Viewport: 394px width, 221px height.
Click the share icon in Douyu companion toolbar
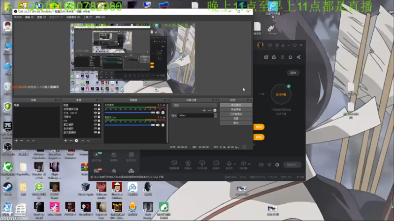coord(298,57)
